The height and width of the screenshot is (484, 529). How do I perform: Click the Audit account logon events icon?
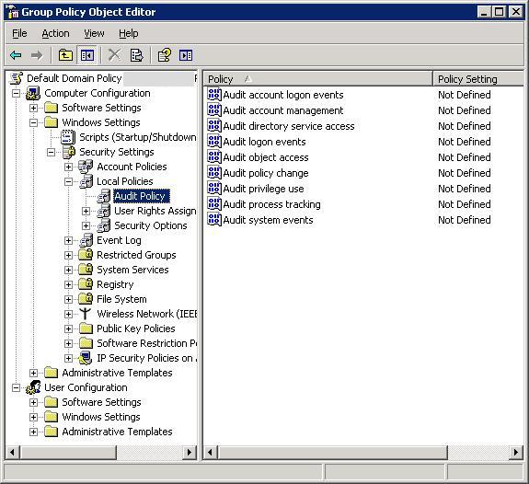coord(214,95)
